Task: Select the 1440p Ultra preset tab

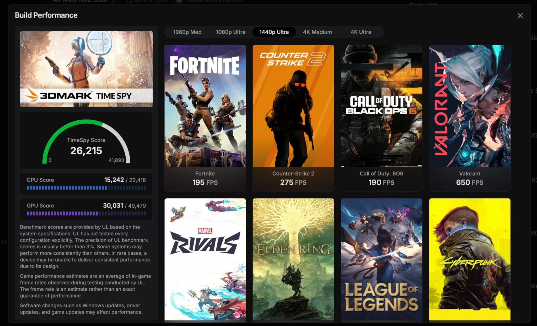Action: click(274, 32)
